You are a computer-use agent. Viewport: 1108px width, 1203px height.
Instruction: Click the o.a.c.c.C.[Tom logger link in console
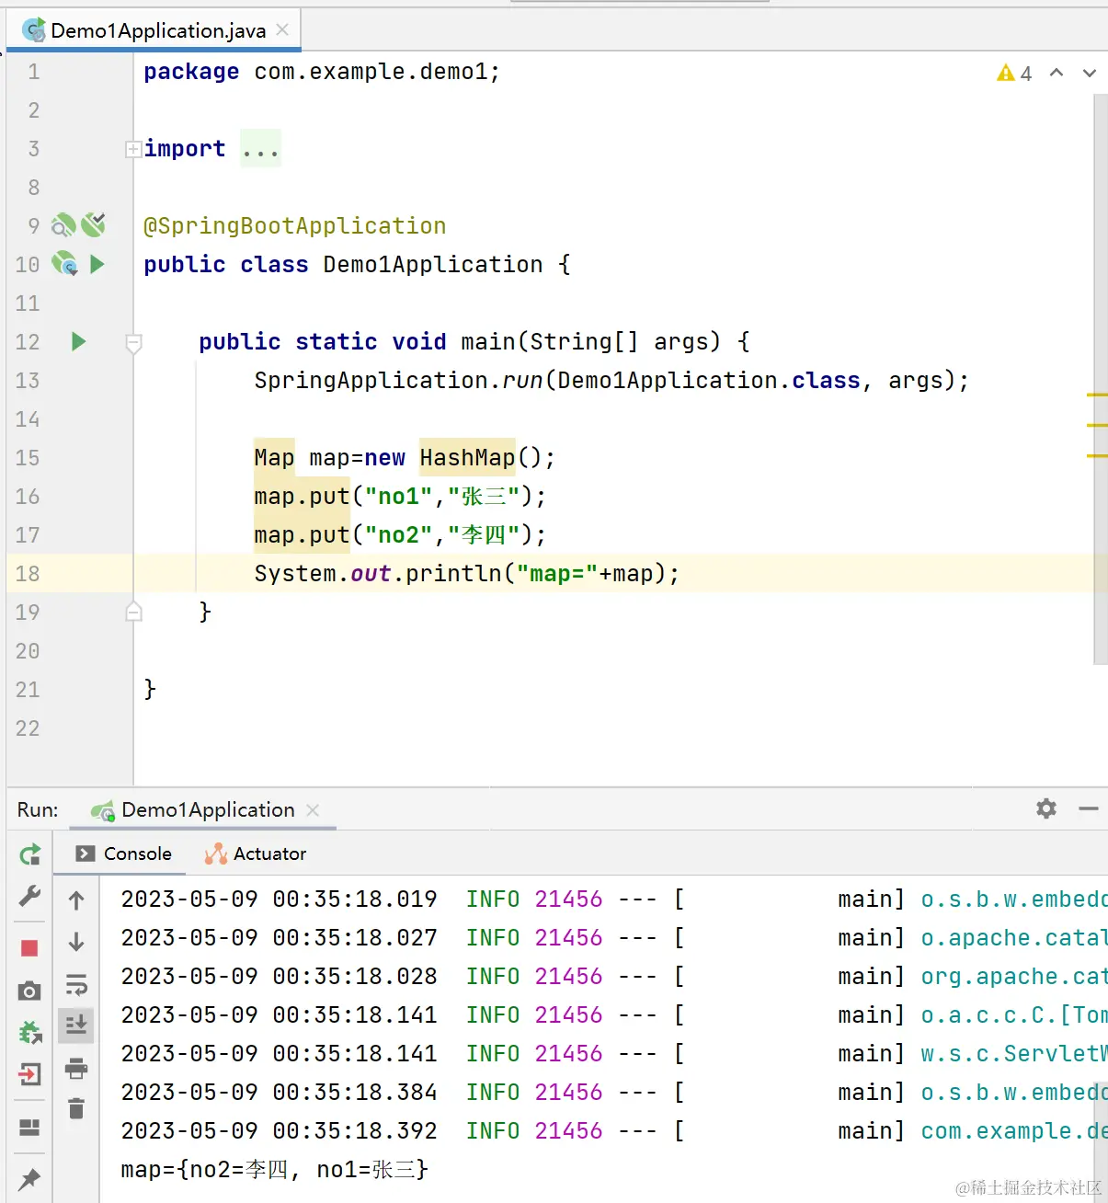pos(1014,1015)
